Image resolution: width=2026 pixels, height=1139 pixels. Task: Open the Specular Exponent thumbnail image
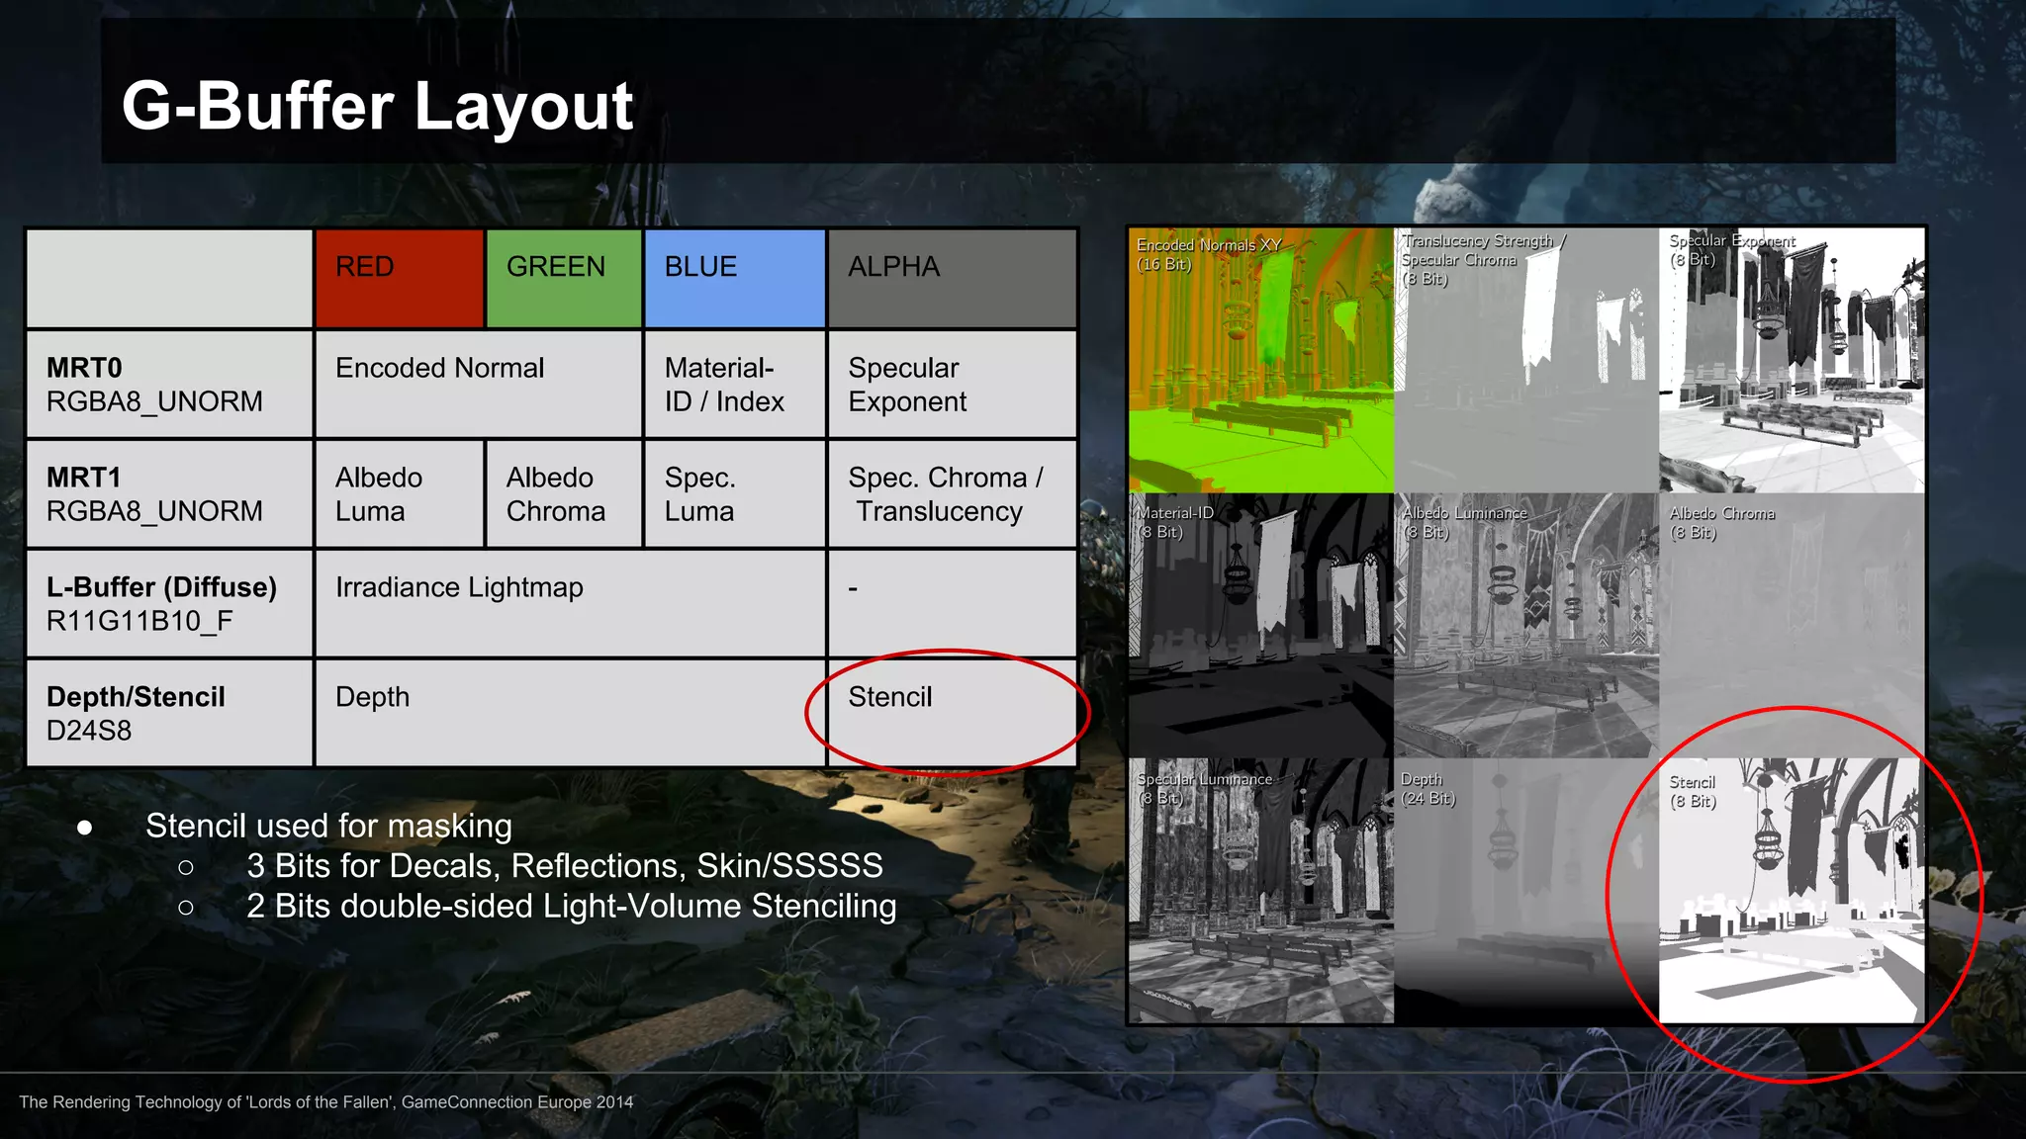tap(1792, 361)
